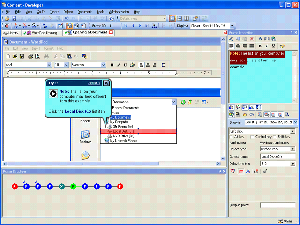Open the Left click action dropdown

(292, 131)
